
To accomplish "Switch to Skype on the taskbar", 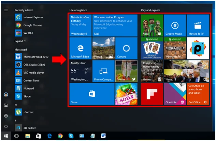I will [71, 136].
